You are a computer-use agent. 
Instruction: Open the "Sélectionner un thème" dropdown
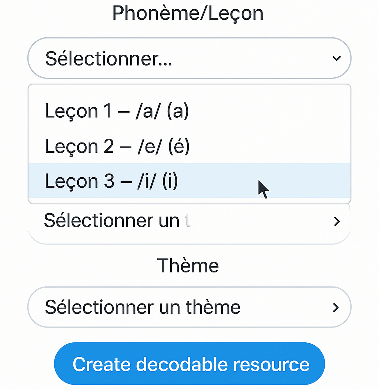[x=189, y=307]
